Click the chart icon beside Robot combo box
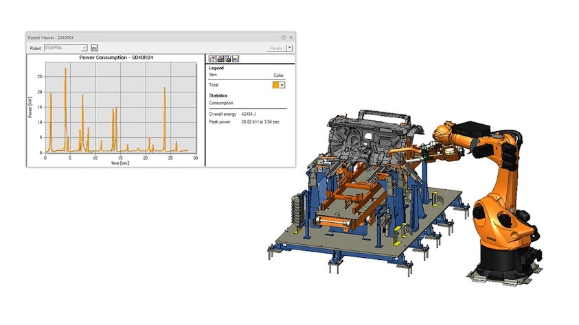 95,48
